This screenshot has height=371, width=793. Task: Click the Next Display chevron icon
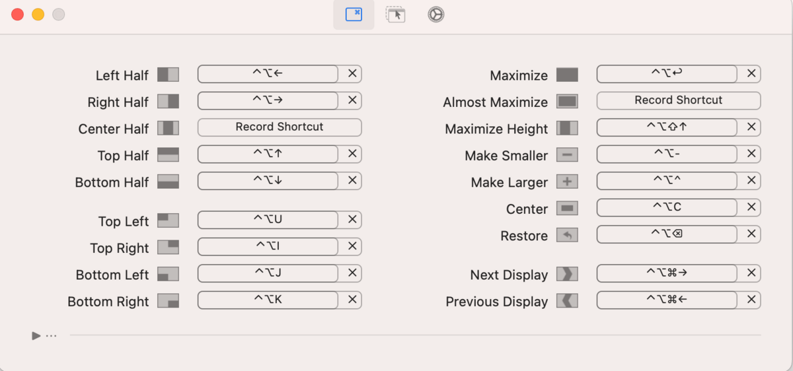point(567,274)
